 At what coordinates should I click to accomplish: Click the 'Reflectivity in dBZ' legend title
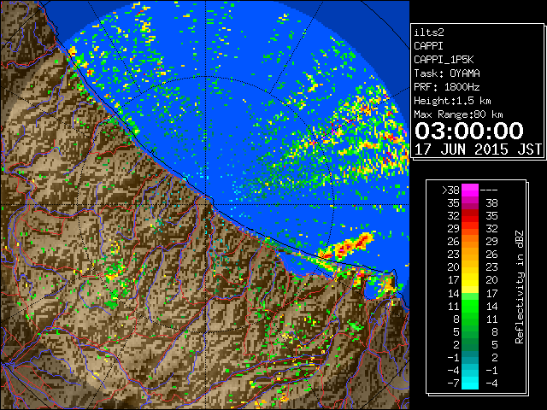(520, 287)
